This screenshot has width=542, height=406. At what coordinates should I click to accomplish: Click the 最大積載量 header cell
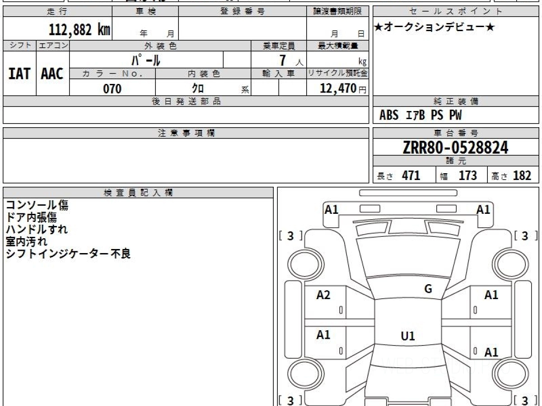point(337,46)
